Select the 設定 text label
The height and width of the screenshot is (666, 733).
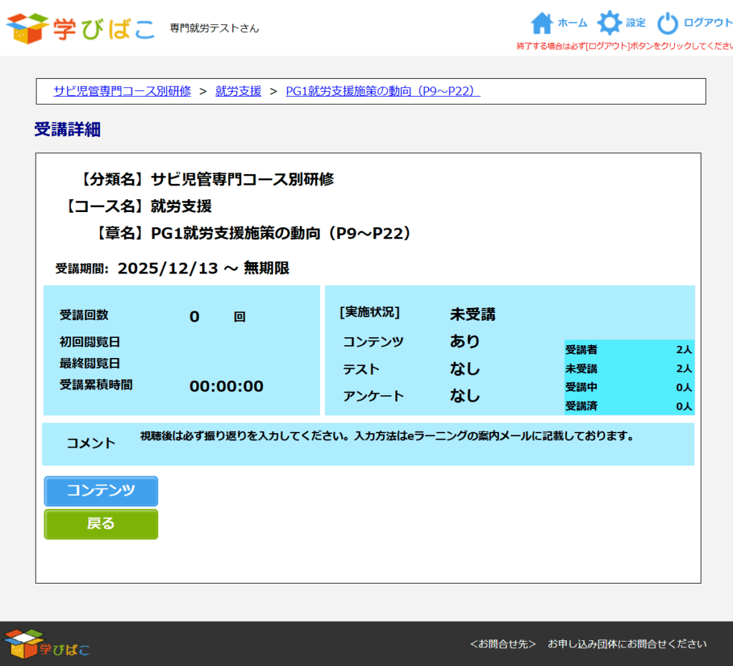click(636, 23)
